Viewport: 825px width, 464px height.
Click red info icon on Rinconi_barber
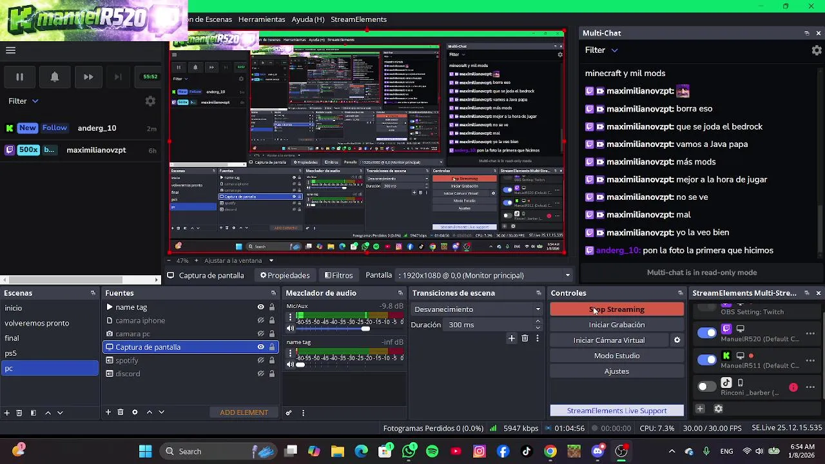793,387
